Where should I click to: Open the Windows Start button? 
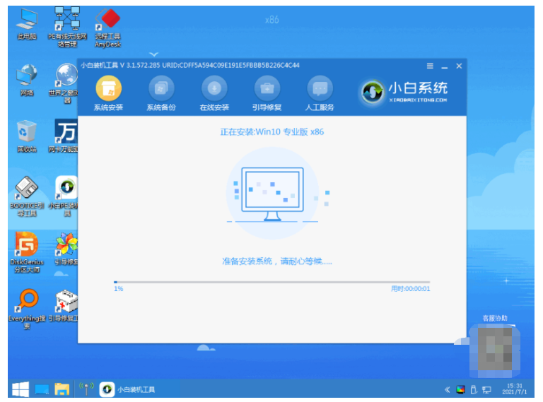point(21,389)
